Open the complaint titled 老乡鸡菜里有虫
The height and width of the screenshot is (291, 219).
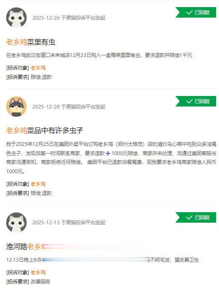[31, 42]
